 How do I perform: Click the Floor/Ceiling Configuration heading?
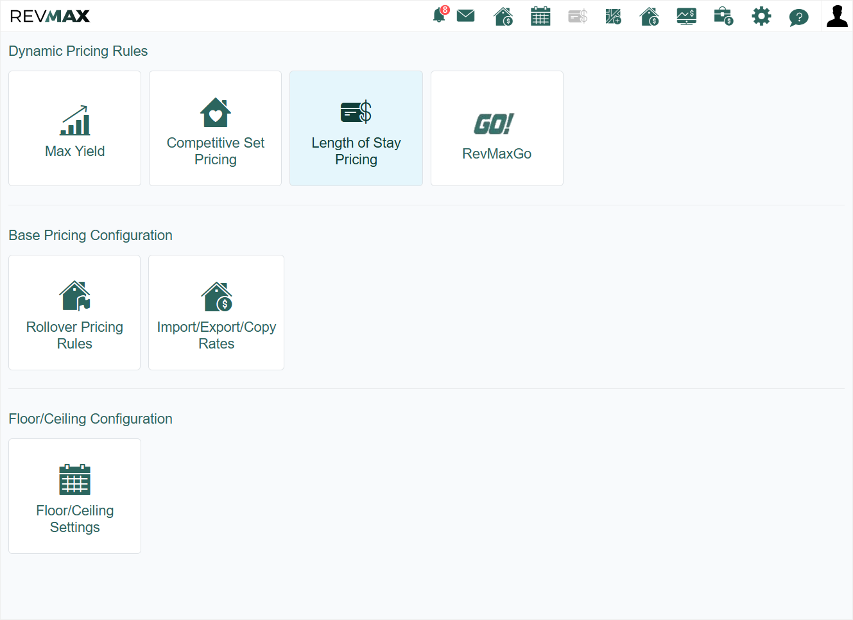click(x=90, y=419)
